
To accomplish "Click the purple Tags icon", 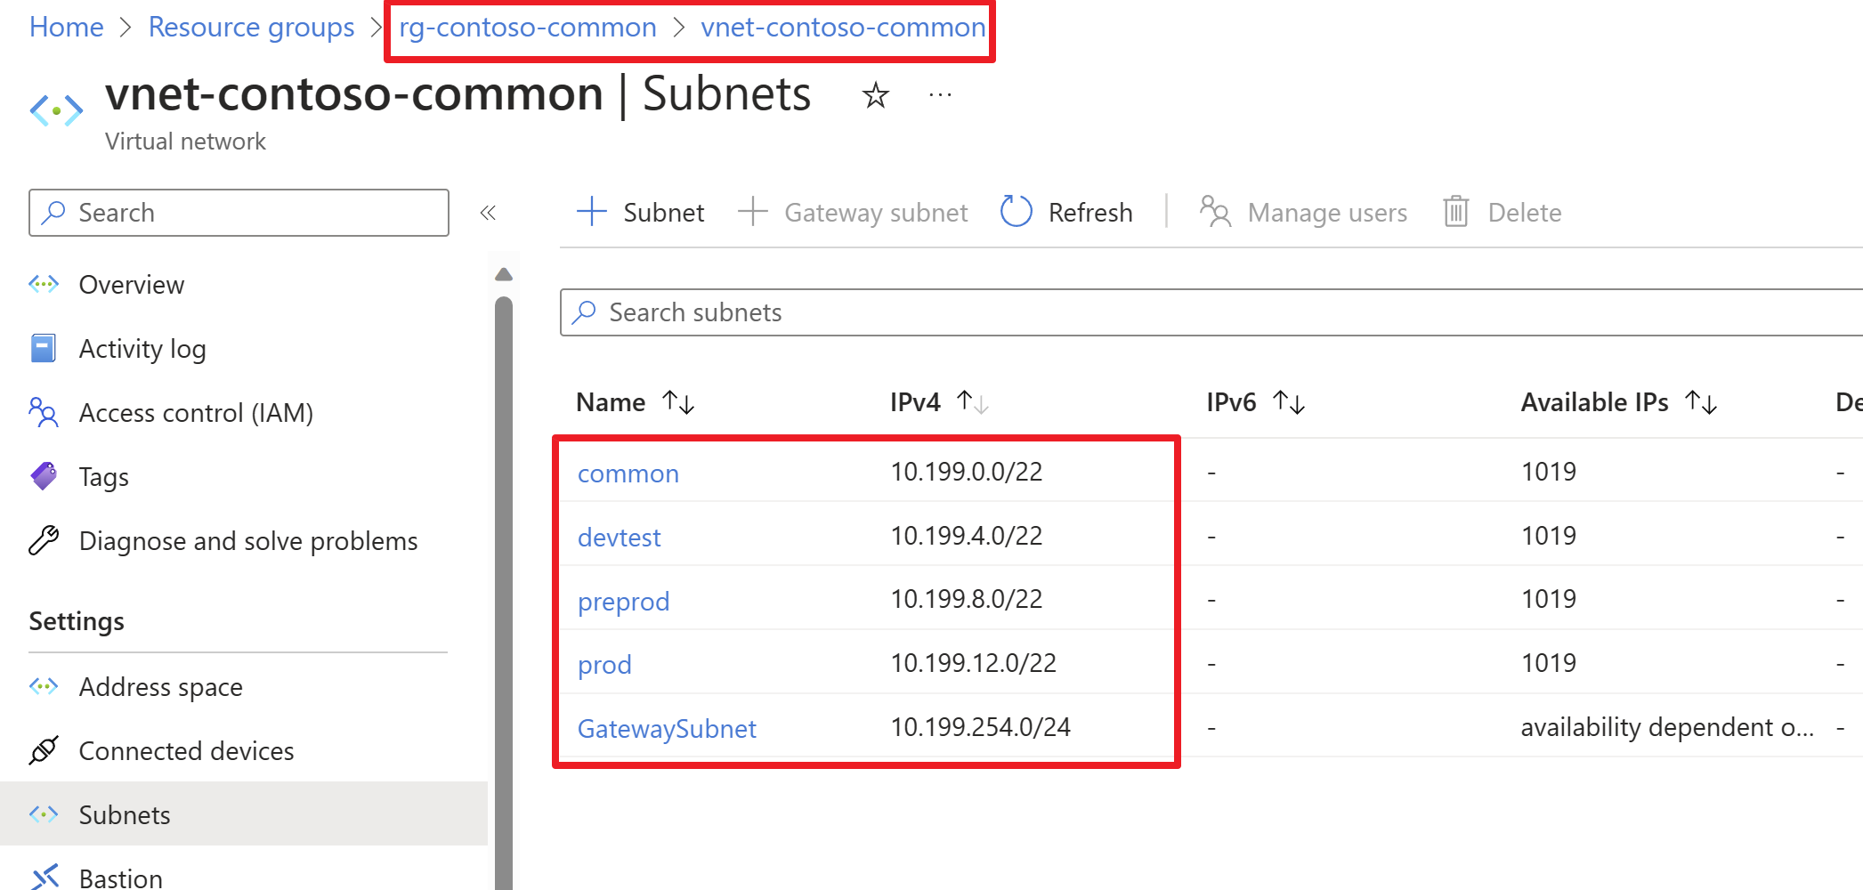I will [44, 477].
